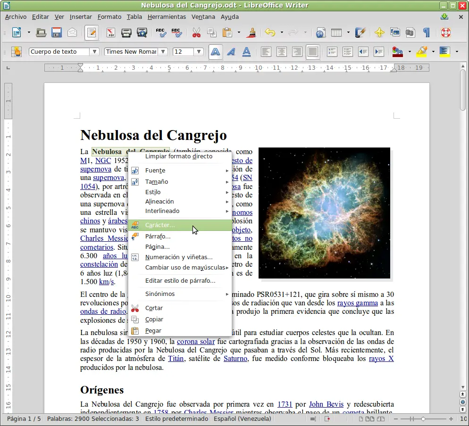
Task: Open the Navigator star icon
Action: click(379, 33)
